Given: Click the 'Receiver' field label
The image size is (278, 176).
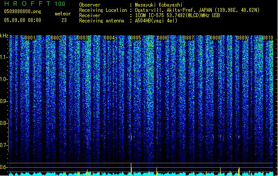Looking at the screenshot, I should (x=90, y=15).
